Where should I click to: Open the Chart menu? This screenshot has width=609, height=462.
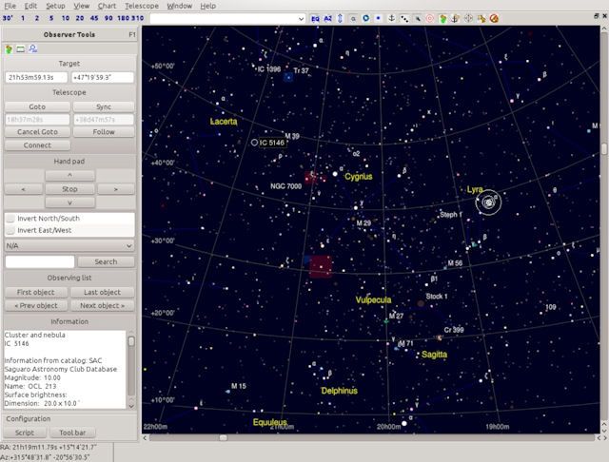[107, 6]
